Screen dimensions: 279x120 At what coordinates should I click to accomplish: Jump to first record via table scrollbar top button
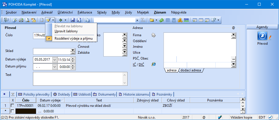click(x=243, y=99)
